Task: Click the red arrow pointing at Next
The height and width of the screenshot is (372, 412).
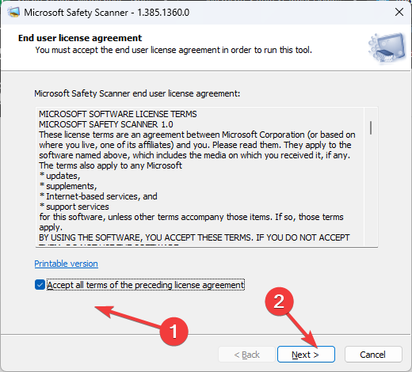Action: 302,330
